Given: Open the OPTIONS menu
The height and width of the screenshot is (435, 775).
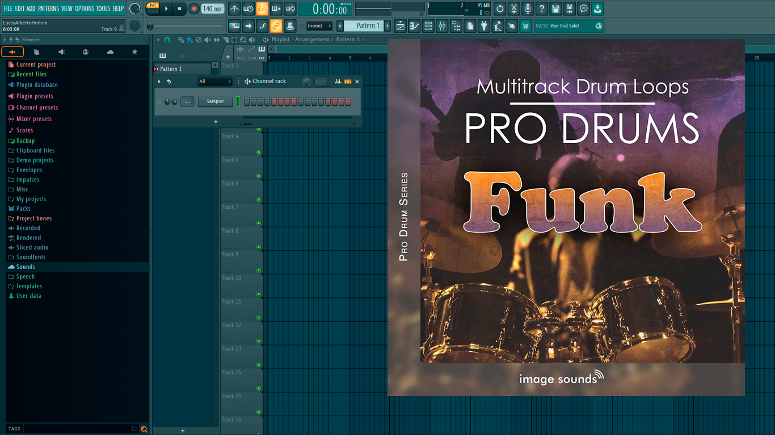Looking at the screenshot, I should coord(85,8).
